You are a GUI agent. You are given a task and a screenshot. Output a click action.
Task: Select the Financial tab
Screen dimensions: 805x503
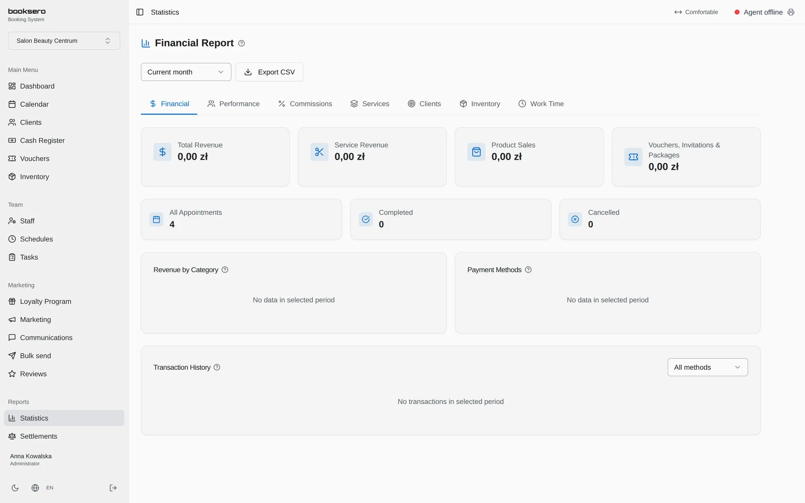pyautogui.click(x=169, y=104)
